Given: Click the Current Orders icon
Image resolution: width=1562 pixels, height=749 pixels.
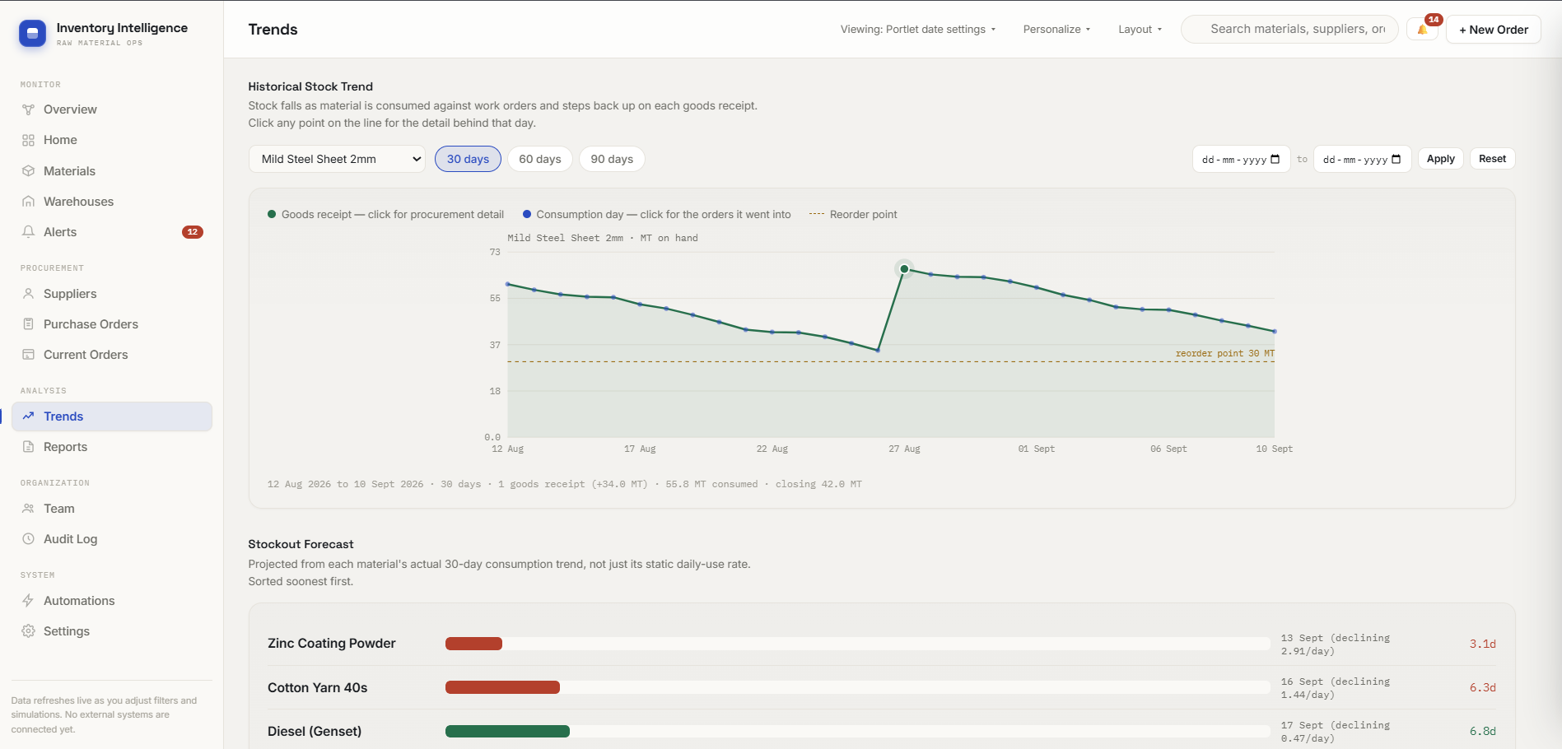Looking at the screenshot, I should (28, 355).
